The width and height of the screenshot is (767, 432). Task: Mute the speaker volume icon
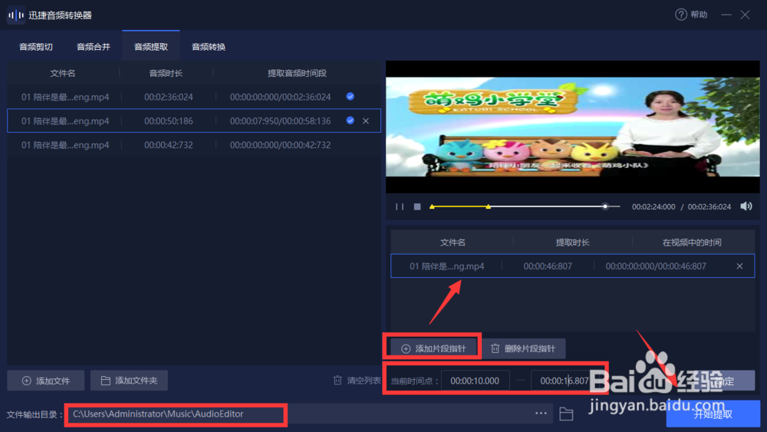(x=746, y=206)
